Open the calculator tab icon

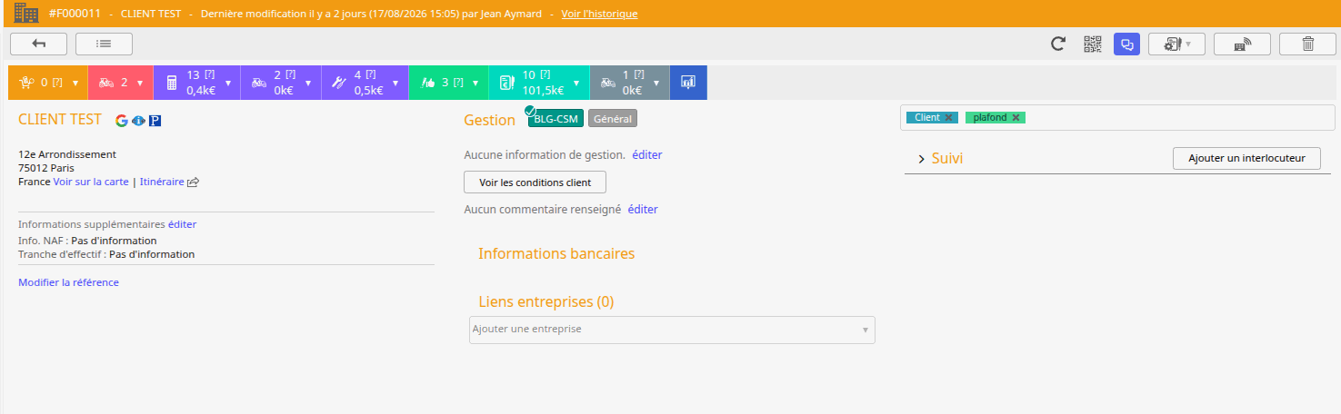(x=172, y=83)
